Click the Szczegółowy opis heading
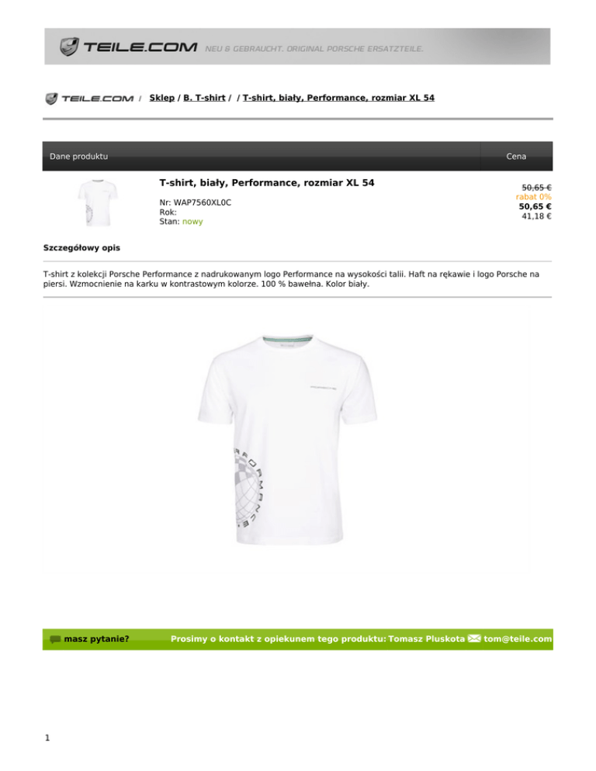The width and height of the screenshot is (596, 771). click(x=81, y=248)
